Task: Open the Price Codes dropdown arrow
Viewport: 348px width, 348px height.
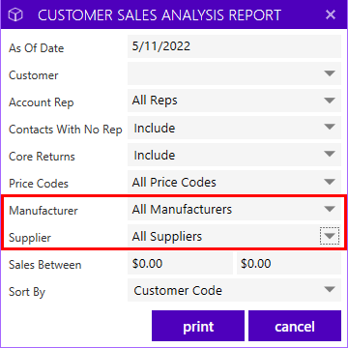Action: 330,182
